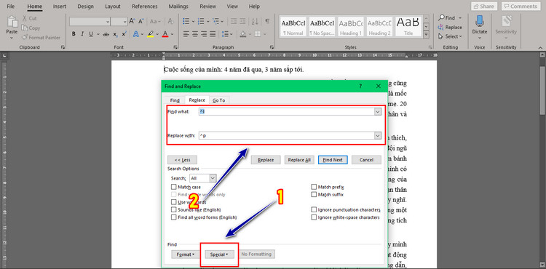This screenshot has height=269, width=546.
Task: Click the Replace All button
Action: (299, 160)
